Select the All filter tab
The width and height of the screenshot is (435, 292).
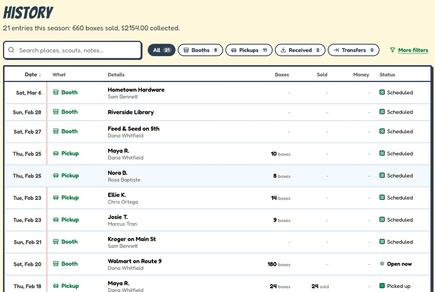161,50
